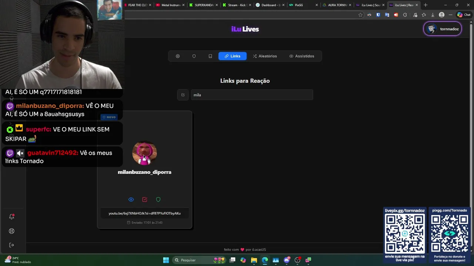Open OBS Studio from the taskbar
Viewport: 474px width, 266px height.
297,260
